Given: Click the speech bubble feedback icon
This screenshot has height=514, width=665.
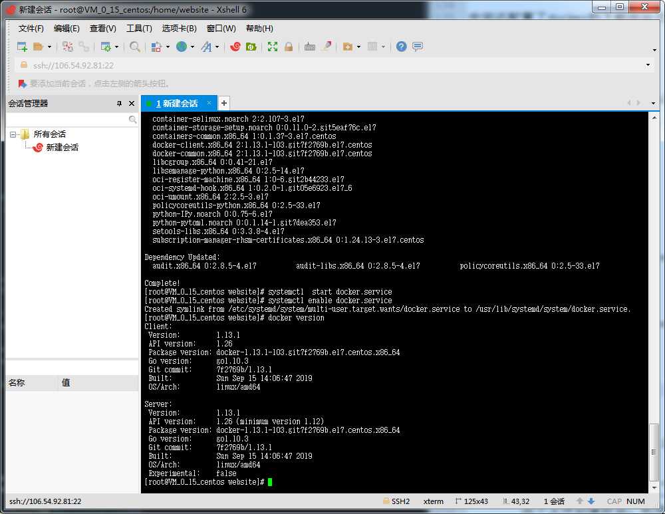Looking at the screenshot, I should pos(418,47).
